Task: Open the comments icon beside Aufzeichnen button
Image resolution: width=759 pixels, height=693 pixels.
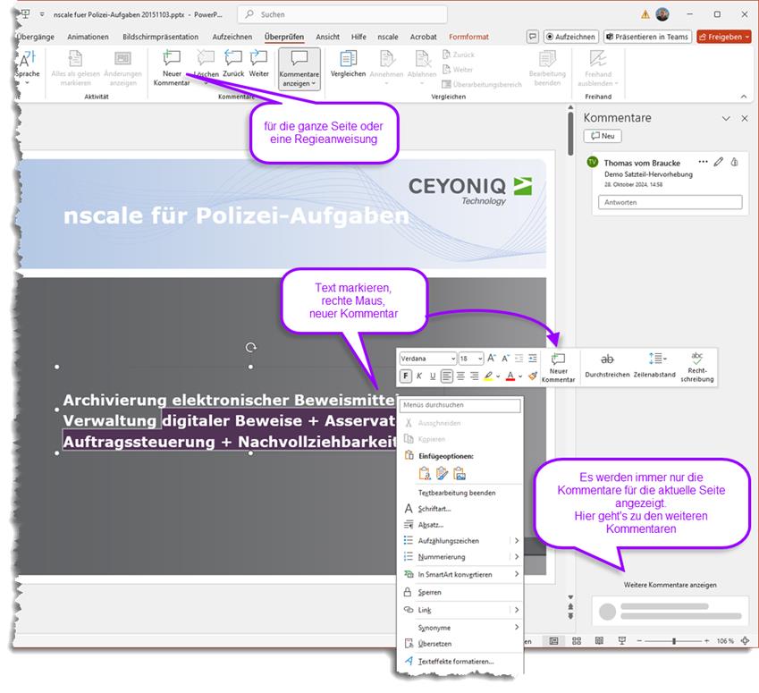Action: (533, 37)
